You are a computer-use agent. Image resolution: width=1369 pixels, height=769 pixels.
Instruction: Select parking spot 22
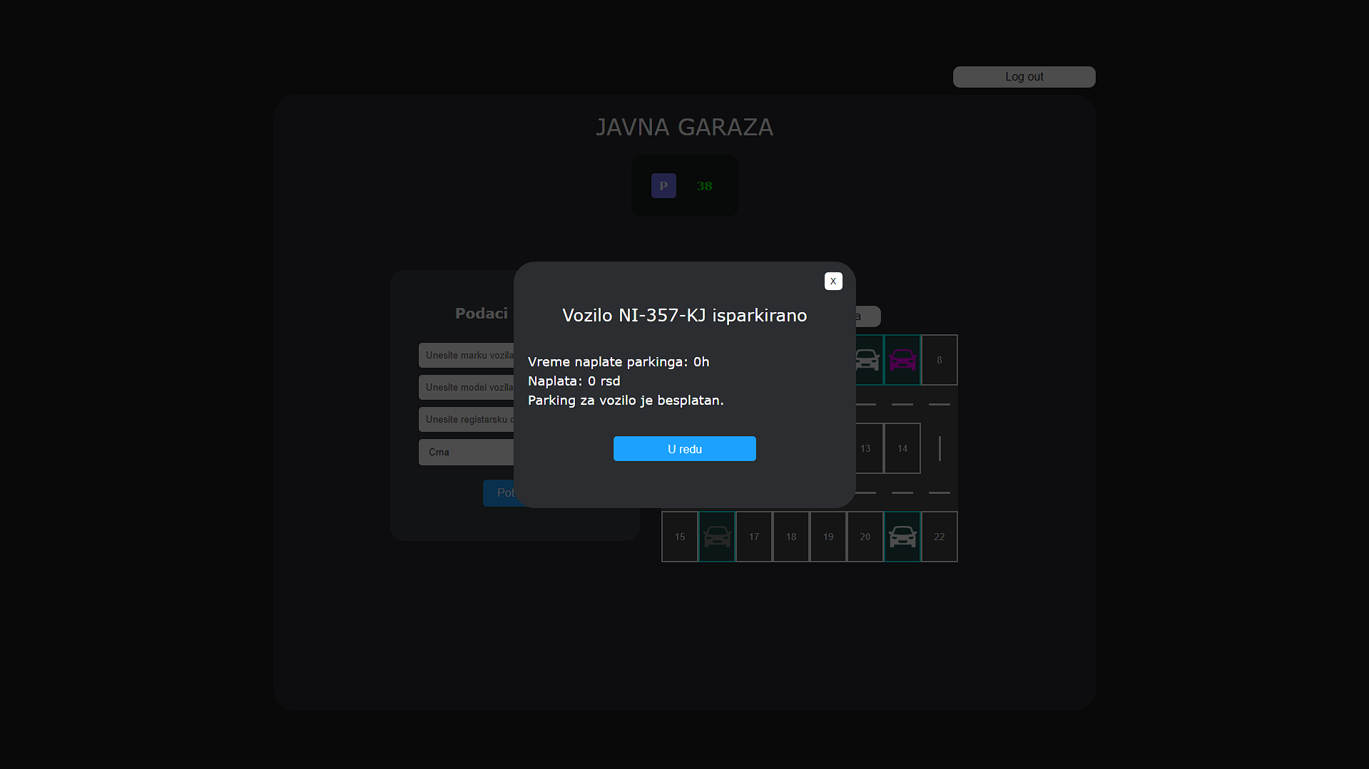point(940,537)
